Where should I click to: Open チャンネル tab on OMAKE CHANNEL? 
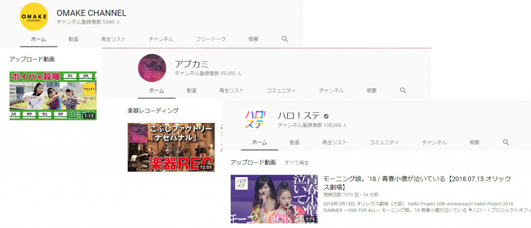coord(161,39)
